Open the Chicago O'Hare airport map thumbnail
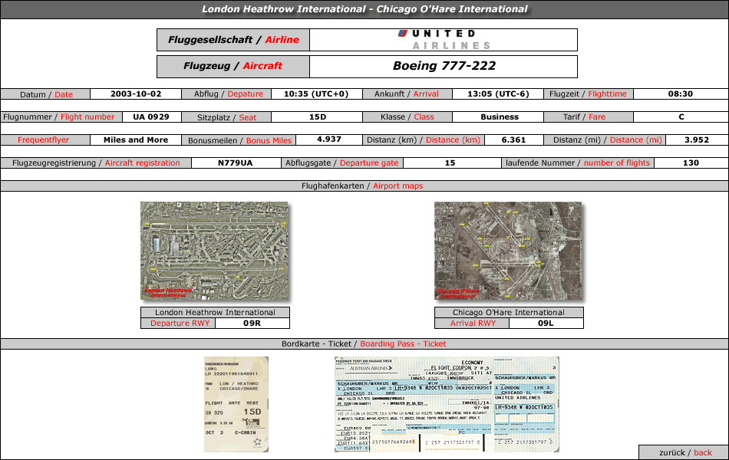This screenshot has height=460, width=729. pos(508,251)
